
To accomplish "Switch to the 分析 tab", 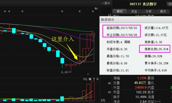I will [x=148, y=11].
